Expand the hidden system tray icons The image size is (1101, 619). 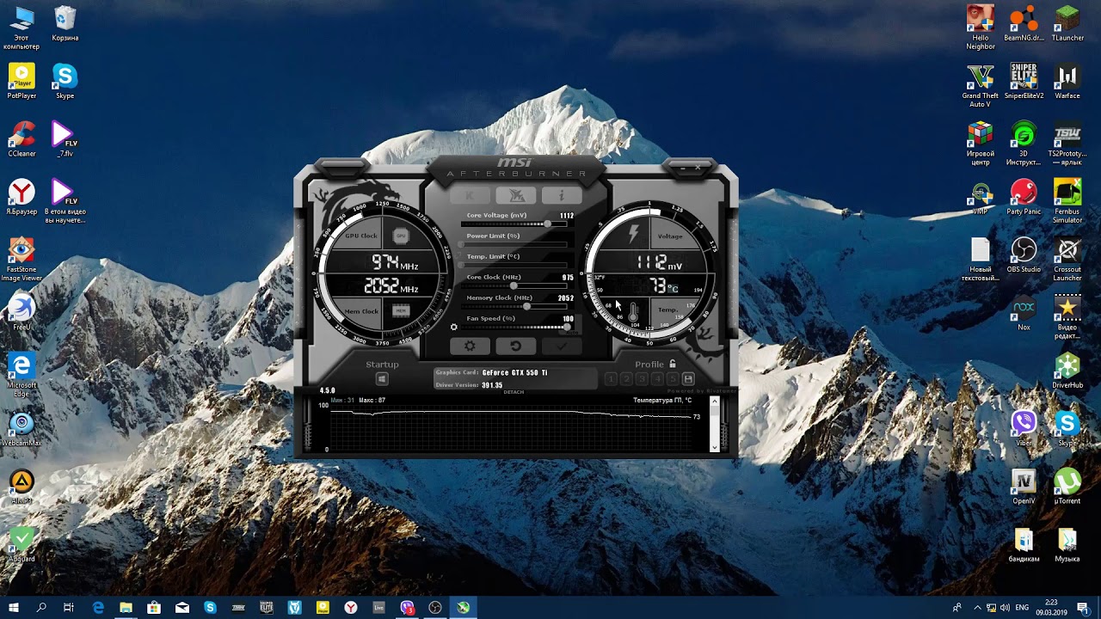[x=977, y=608]
